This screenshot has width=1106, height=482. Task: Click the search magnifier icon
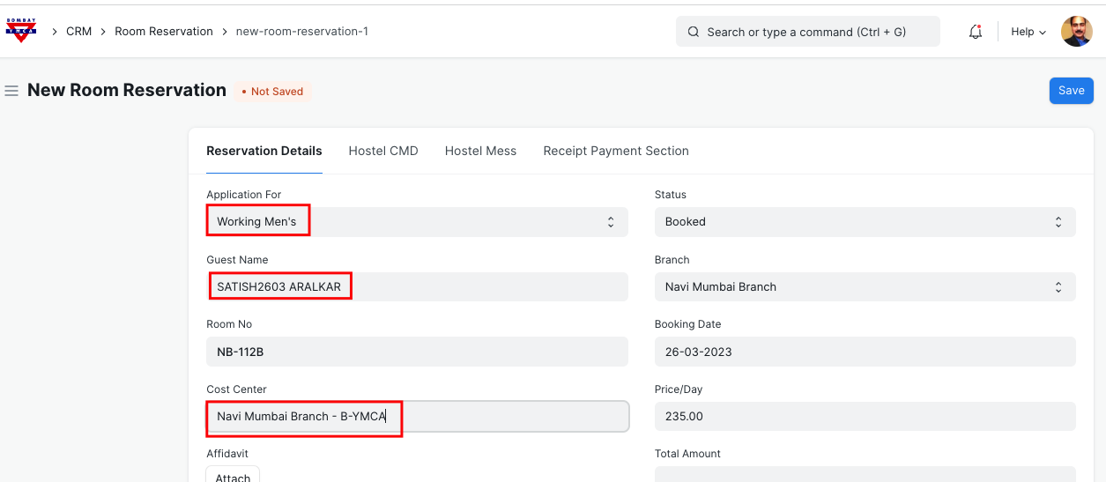pos(694,32)
